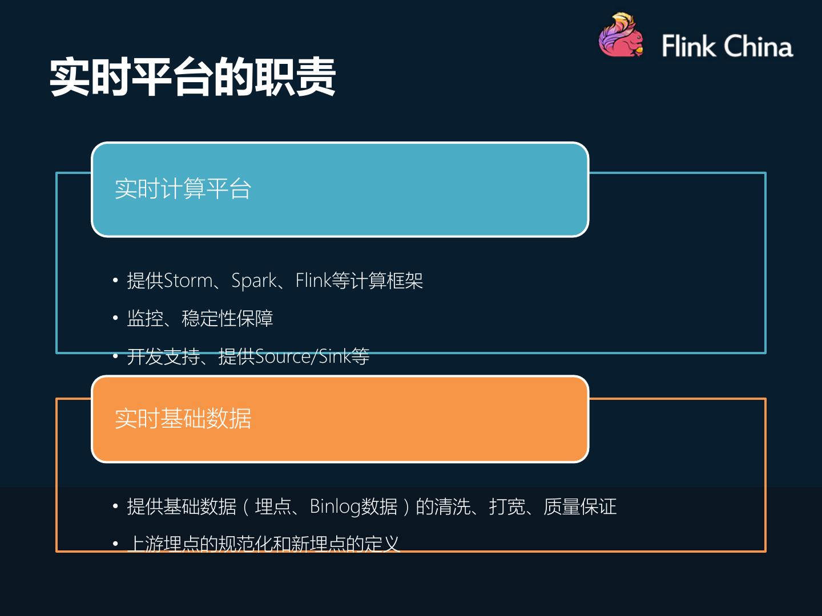Select the 提供基础数据 bullet line
The width and height of the screenshot is (822, 616).
click(371, 506)
